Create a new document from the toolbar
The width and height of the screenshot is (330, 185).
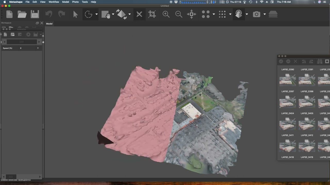coord(10,14)
